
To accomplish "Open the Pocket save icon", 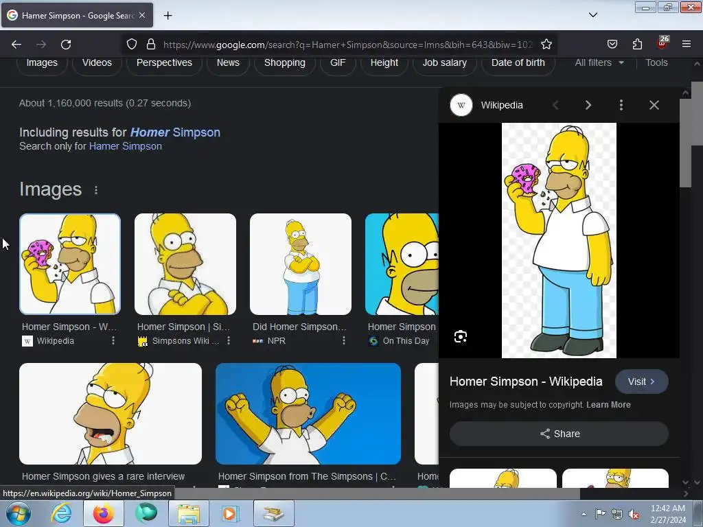I will pyautogui.click(x=612, y=45).
